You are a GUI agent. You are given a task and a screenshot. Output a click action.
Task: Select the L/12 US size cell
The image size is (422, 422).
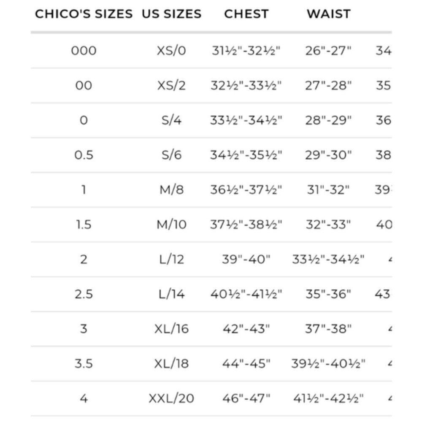click(x=171, y=260)
